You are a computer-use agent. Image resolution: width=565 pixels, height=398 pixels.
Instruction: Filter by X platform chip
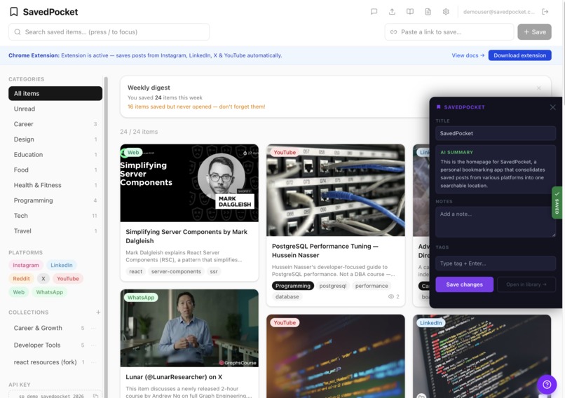click(43, 278)
